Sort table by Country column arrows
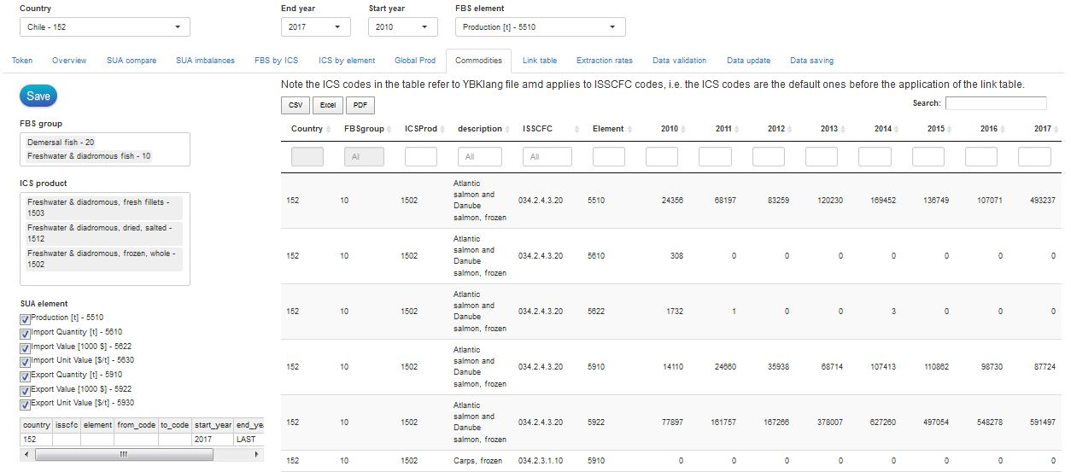This screenshot has height=472, width=1071. coord(329,129)
